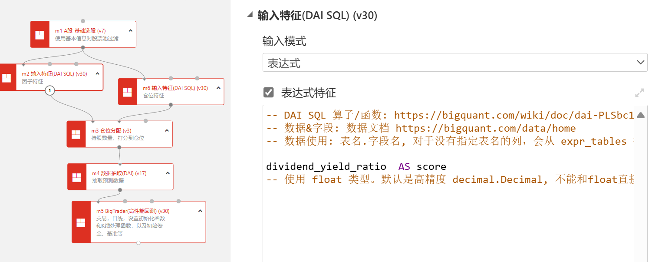This screenshot has height=262, width=665.
Task: Collapse the m3 合位分配 node chevron
Action: pyautogui.click(x=167, y=131)
